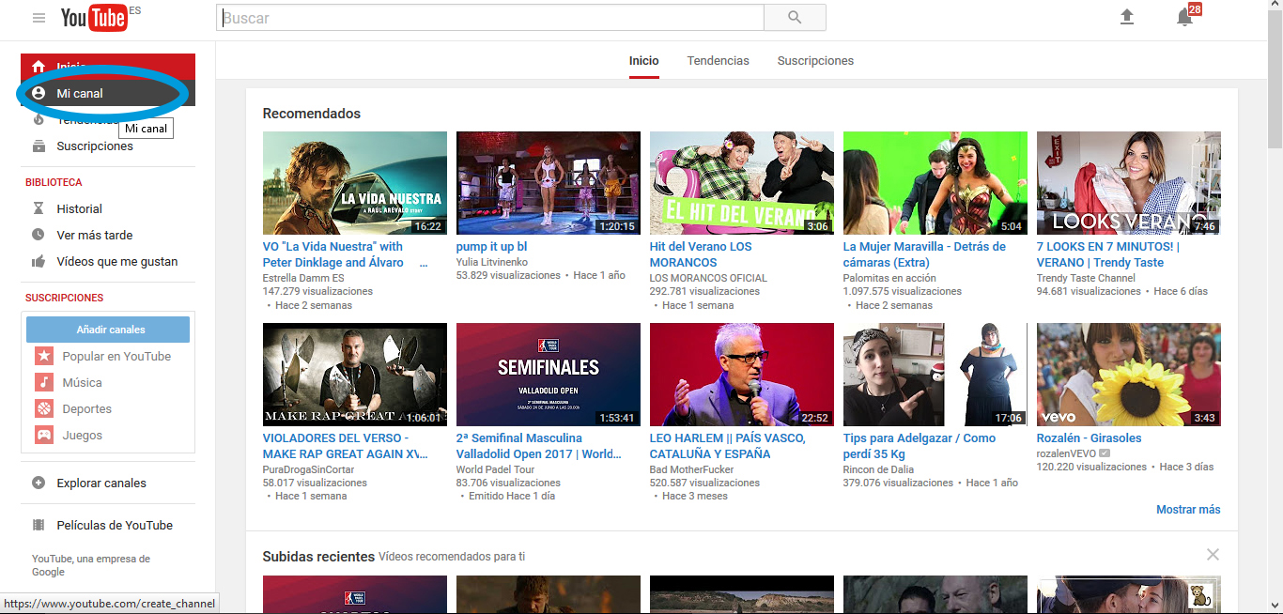Open channel 'Bad MotherFucker'
The image size is (1283, 614).
[x=693, y=469]
